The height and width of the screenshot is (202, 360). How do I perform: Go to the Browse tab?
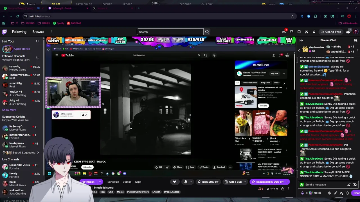click(38, 32)
